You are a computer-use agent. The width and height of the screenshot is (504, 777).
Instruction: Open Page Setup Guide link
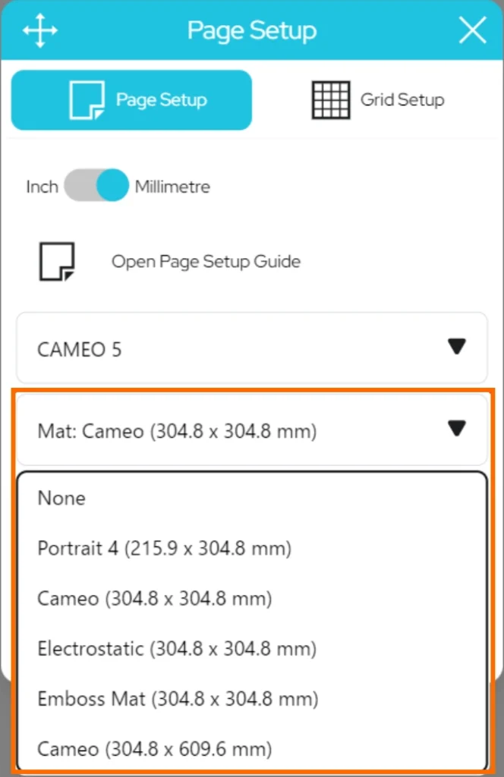click(206, 262)
